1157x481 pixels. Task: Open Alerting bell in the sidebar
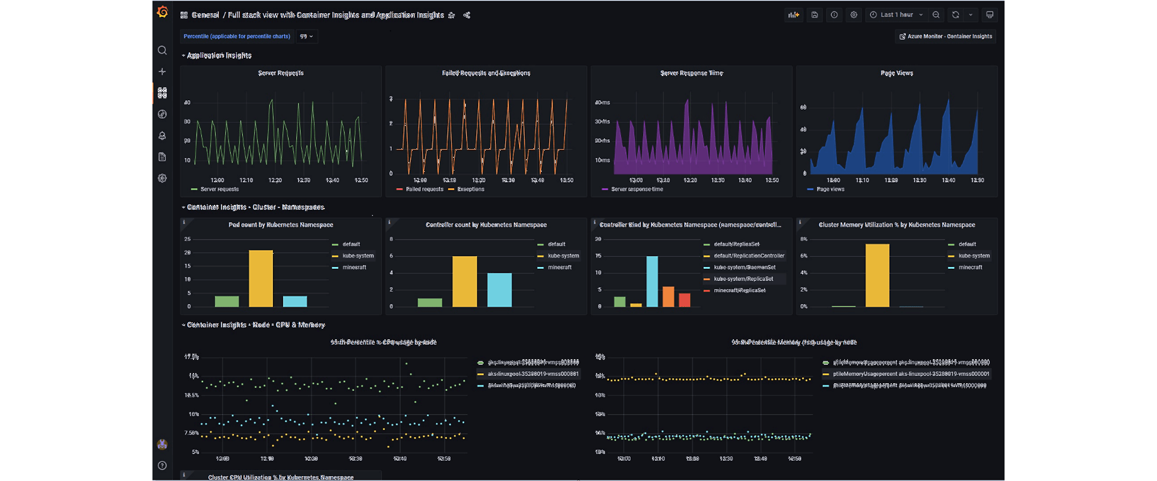(162, 136)
